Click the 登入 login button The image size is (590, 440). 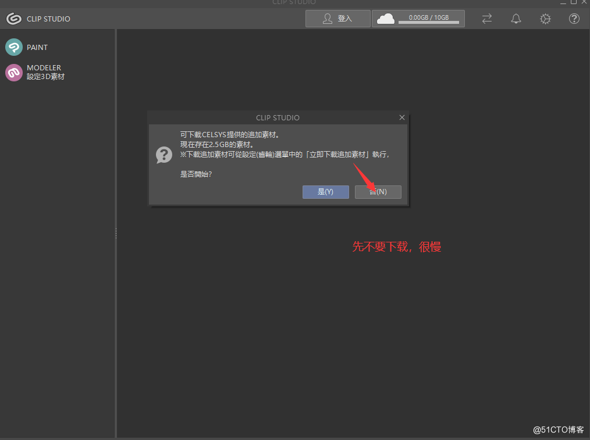338,19
